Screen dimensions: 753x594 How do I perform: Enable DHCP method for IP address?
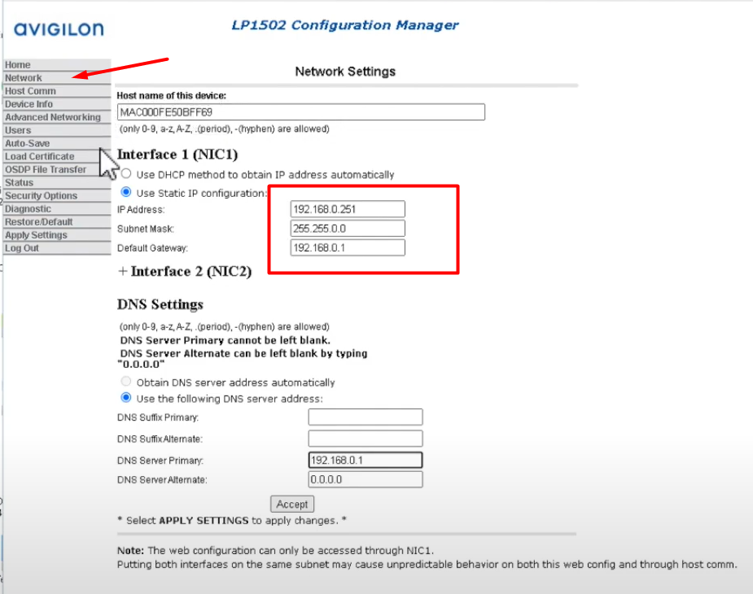click(x=126, y=173)
